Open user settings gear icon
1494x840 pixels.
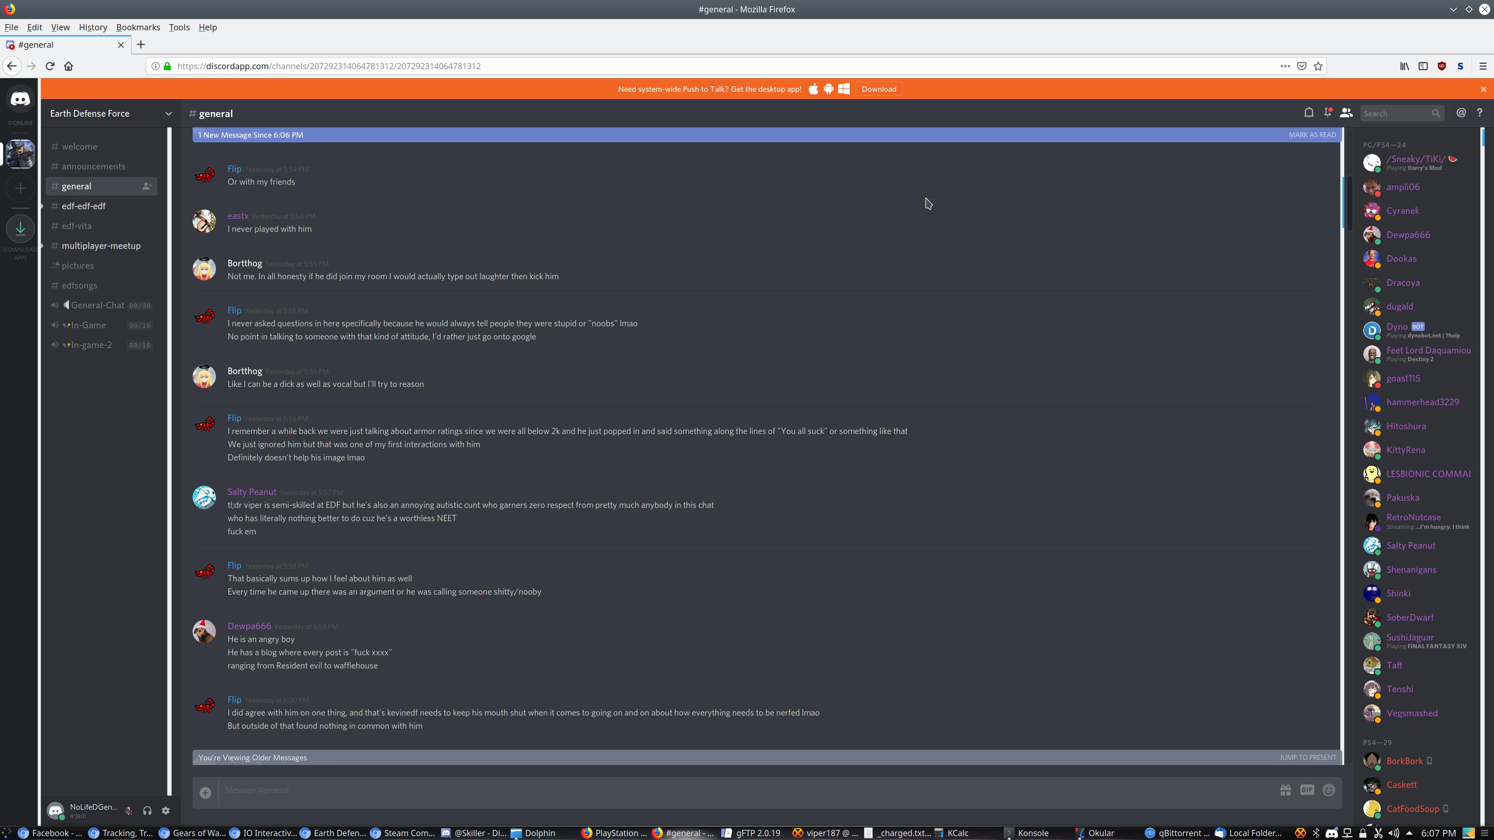coord(166,810)
